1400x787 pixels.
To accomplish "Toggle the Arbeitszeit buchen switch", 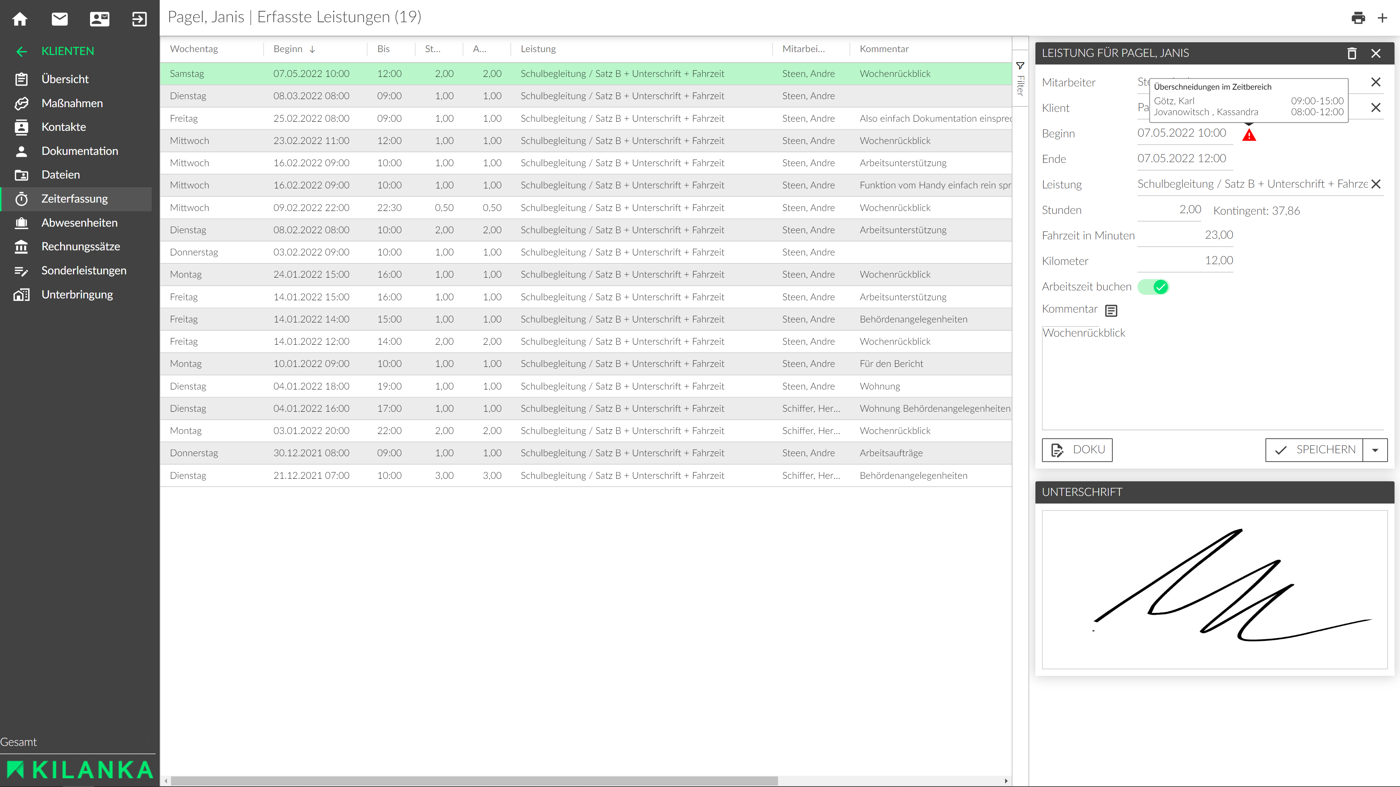I will [x=1153, y=287].
